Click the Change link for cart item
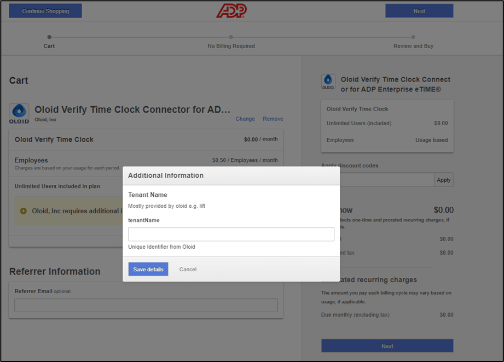Image resolution: width=504 pixels, height=362 pixels. pos(245,119)
